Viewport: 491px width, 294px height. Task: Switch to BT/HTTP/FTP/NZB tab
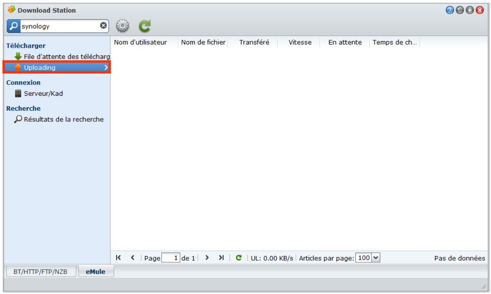point(40,271)
